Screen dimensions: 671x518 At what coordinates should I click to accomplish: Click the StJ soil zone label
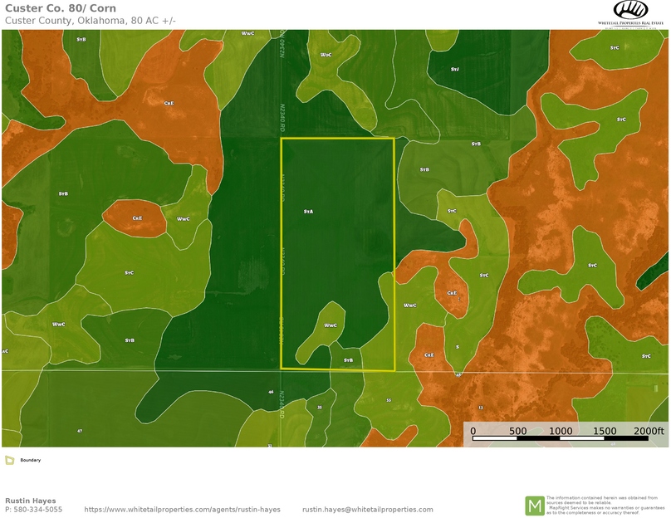click(x=454, y=69)
